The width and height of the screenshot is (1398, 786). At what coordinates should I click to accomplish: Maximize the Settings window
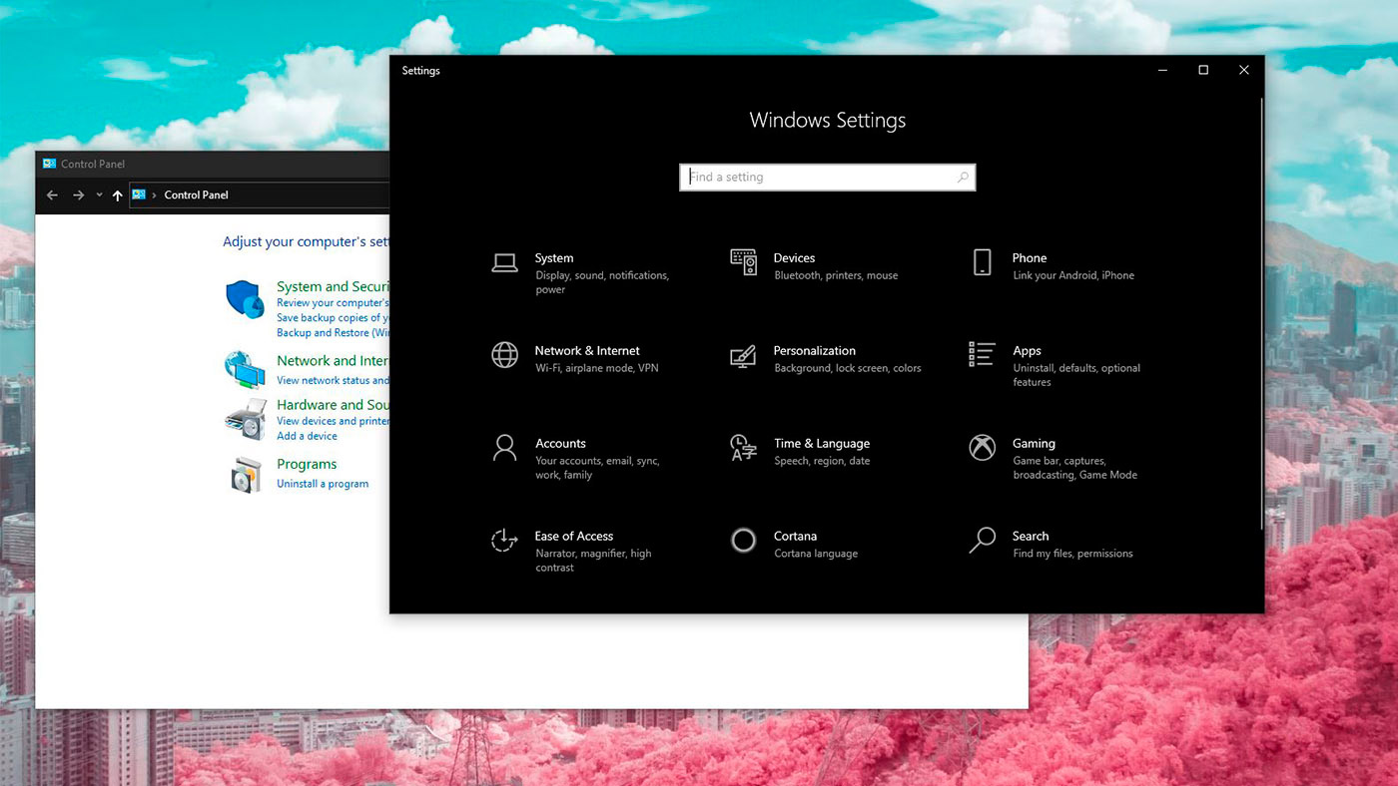[1203, 70]
